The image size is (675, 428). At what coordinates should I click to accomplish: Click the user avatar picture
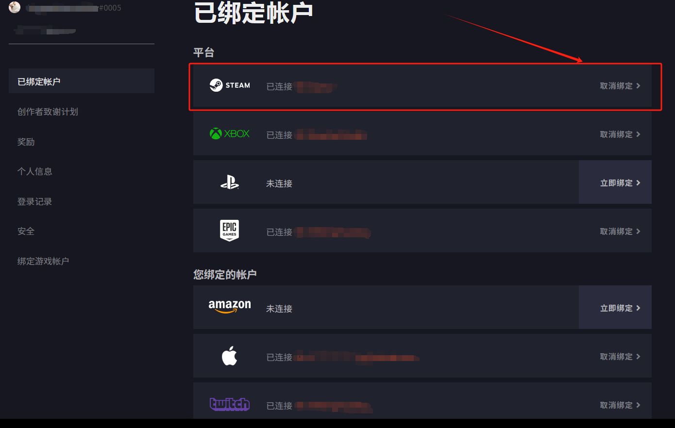pyautogui.click(x=15, y=7)
